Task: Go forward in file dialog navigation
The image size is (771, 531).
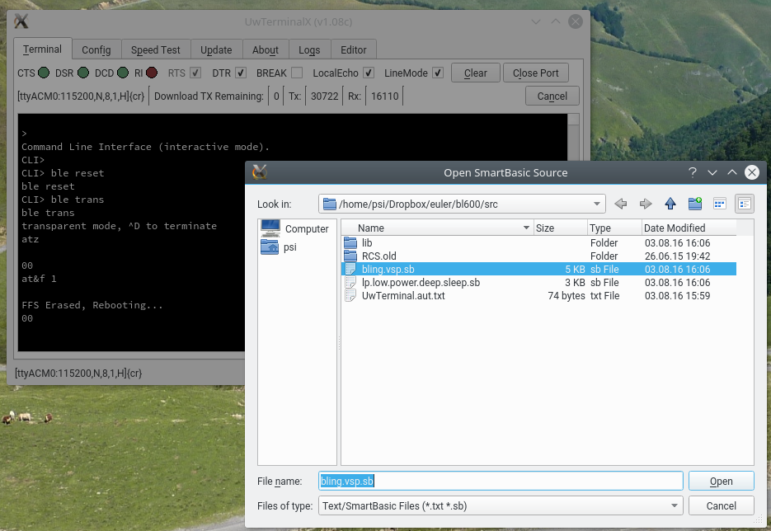Action: click(645, 204)
